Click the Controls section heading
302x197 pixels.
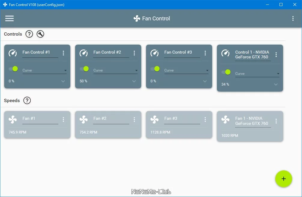point(13,34)
